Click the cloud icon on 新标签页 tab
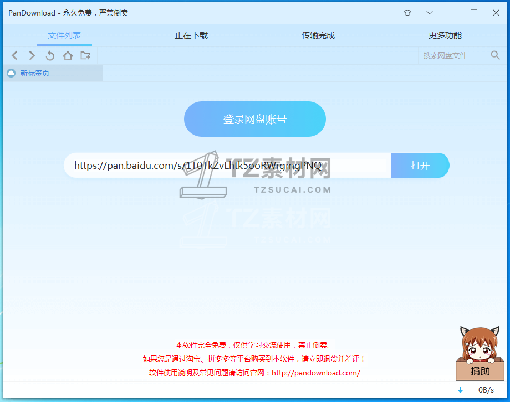This screenshot has width=510, height=402. pos(11,73)
